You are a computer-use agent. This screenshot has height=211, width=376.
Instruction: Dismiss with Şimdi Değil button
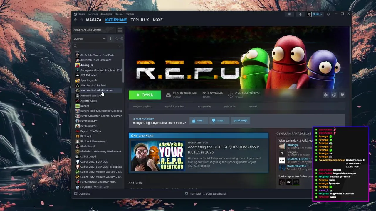click(x=240, y=120)
